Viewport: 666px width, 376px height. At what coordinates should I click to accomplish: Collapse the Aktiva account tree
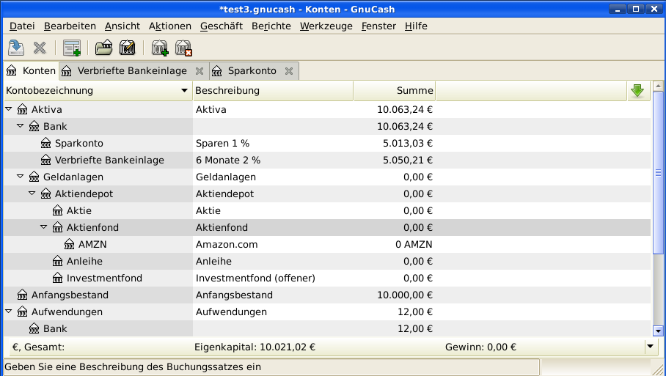[x=9, y=110]
